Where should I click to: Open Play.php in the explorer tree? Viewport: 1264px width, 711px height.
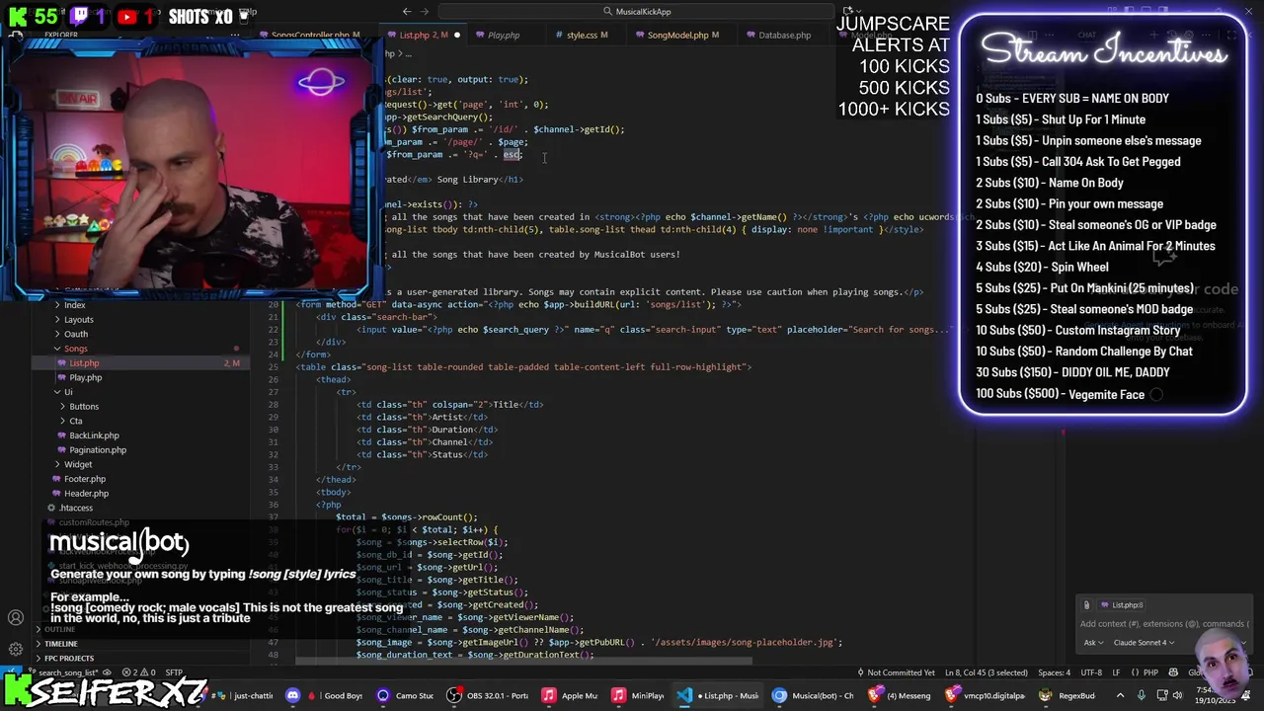point(85,377)
